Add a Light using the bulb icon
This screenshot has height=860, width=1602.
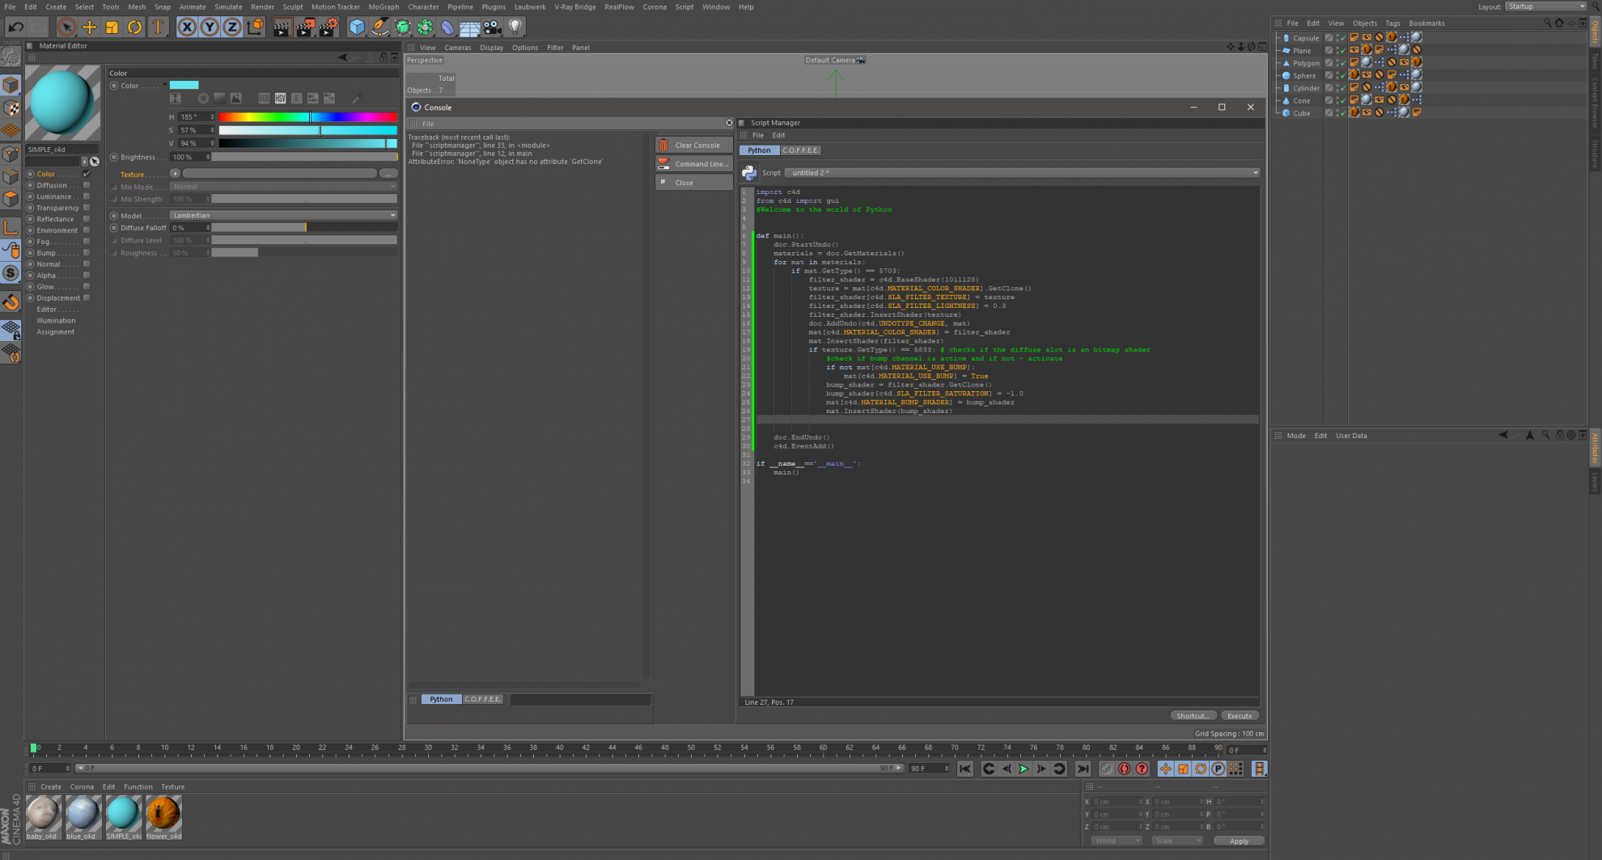point(515,27)
